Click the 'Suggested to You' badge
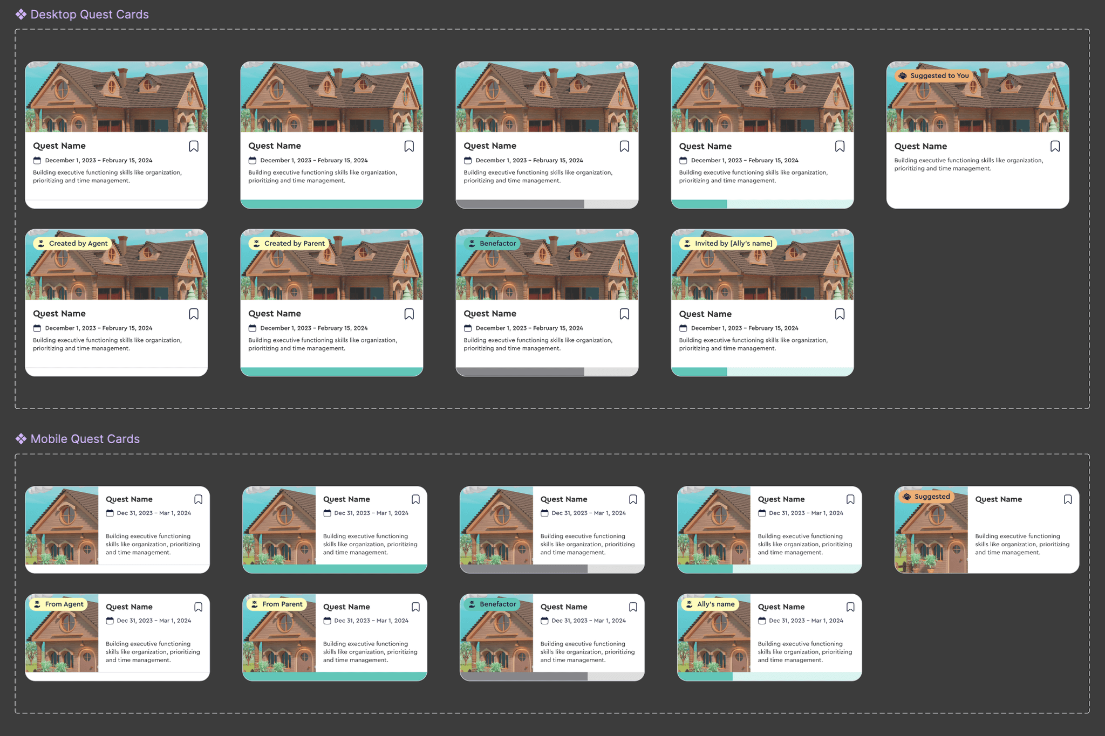 coord(934,76)
